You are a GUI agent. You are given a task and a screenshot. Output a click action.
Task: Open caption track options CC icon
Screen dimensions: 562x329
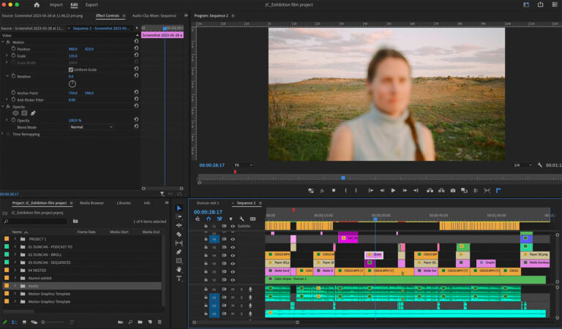point(252,219)
